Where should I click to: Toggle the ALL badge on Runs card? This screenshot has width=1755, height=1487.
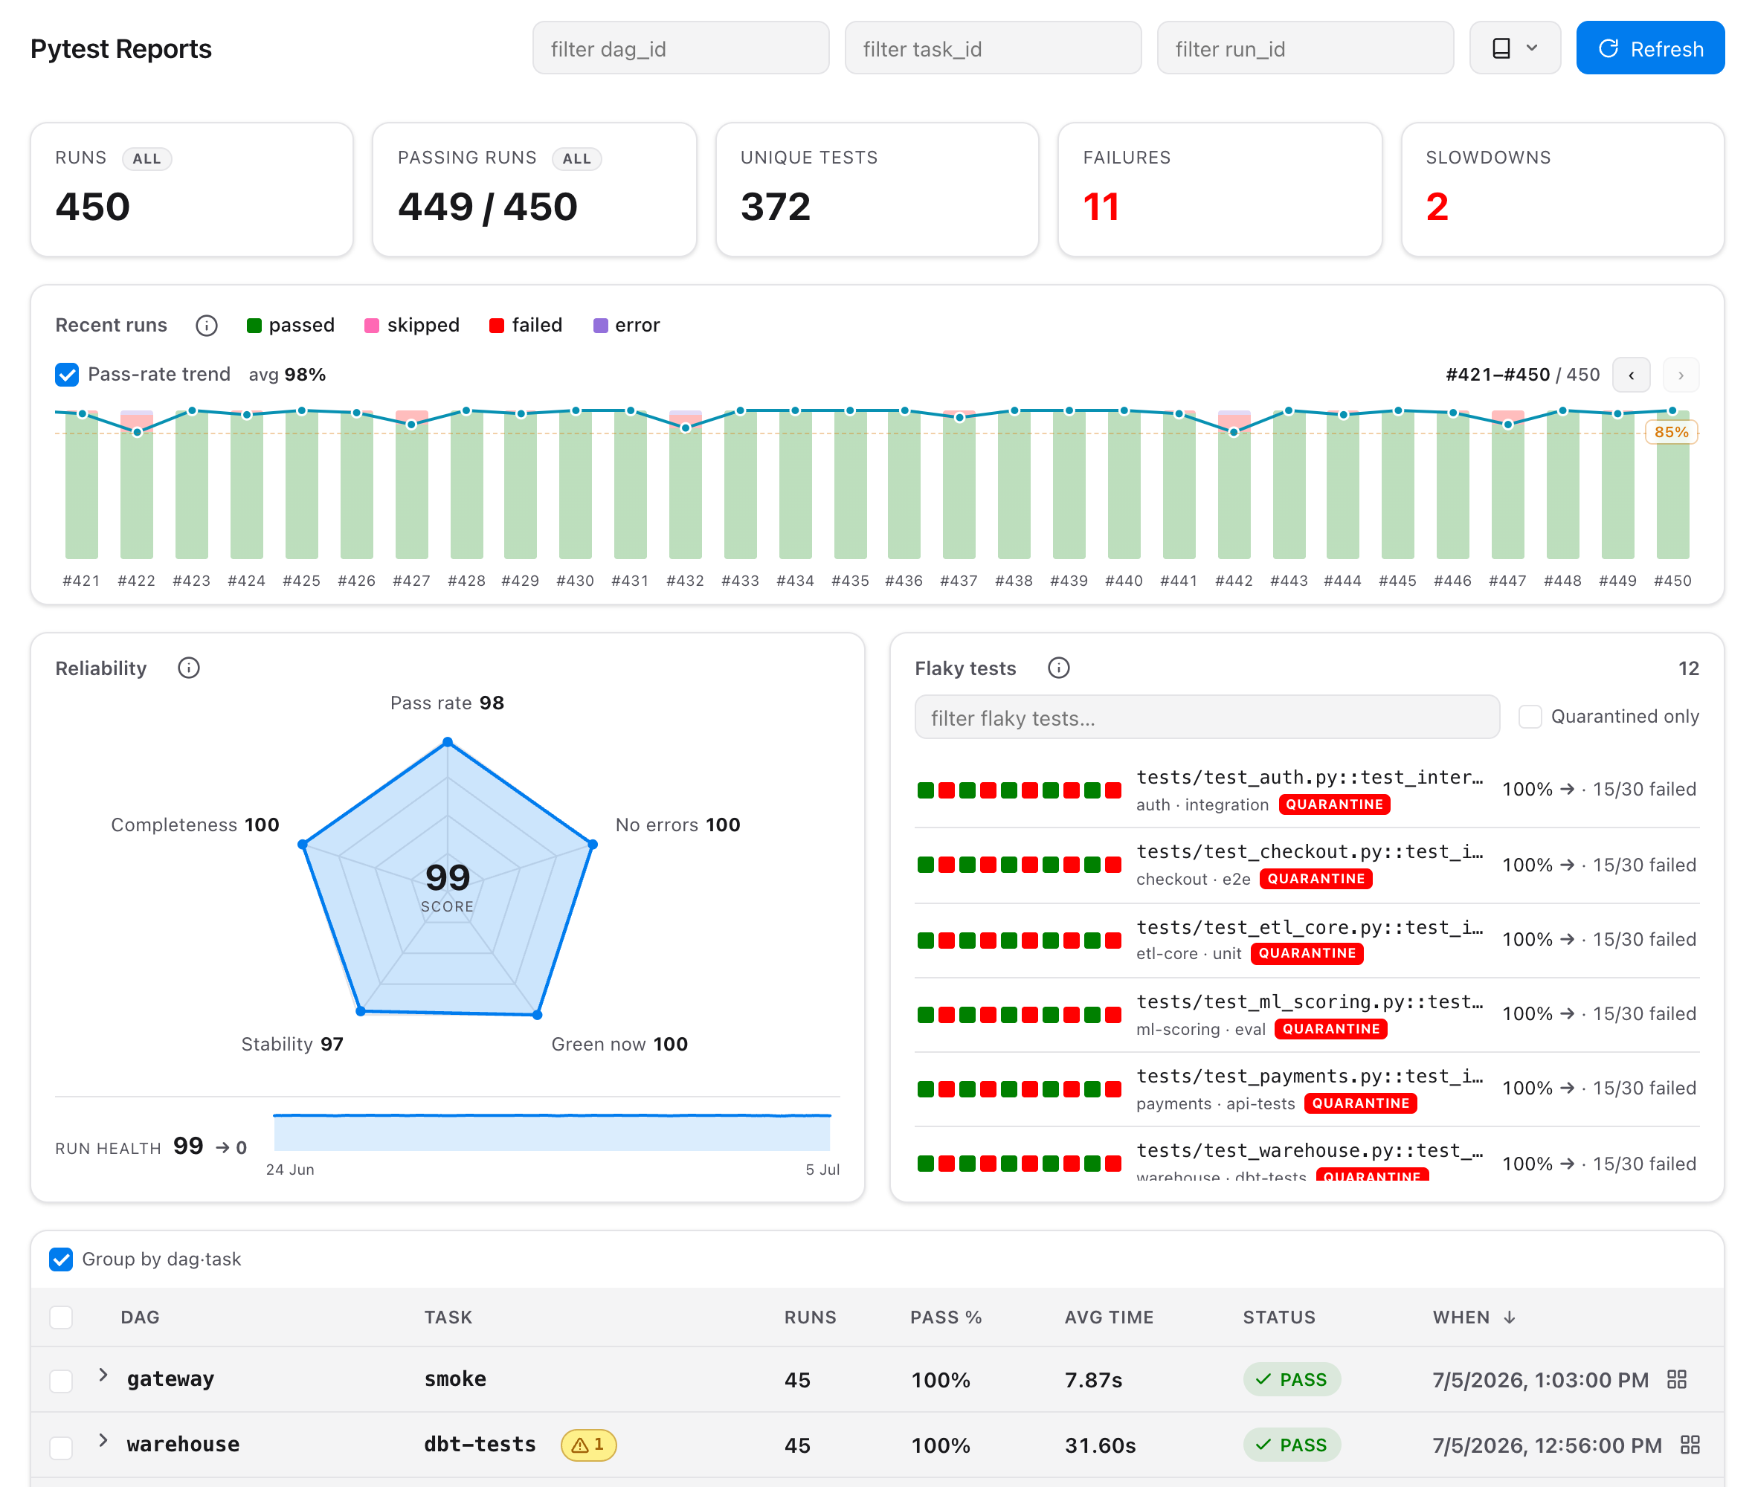tap(146, 158)
